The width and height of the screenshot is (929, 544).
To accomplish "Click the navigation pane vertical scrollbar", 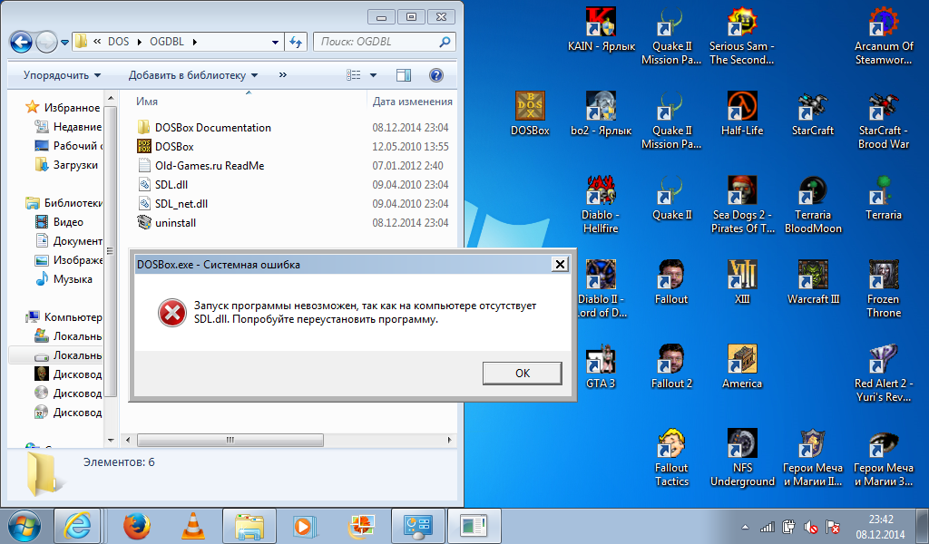I will coord(110,251).
